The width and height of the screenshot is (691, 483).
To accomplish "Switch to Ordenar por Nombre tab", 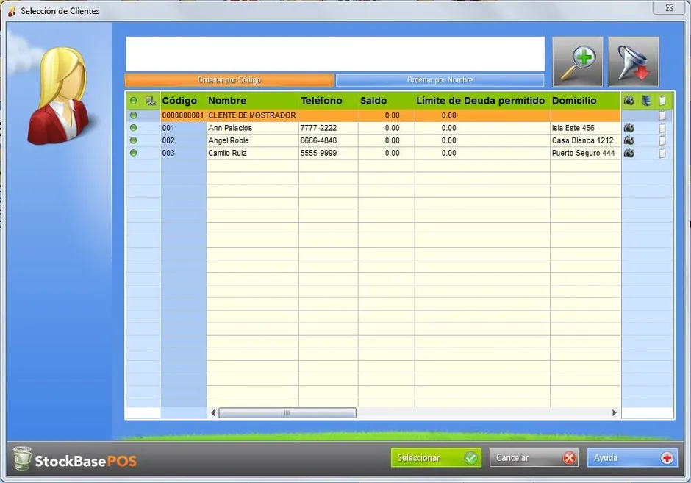I will tap(440, 80).
